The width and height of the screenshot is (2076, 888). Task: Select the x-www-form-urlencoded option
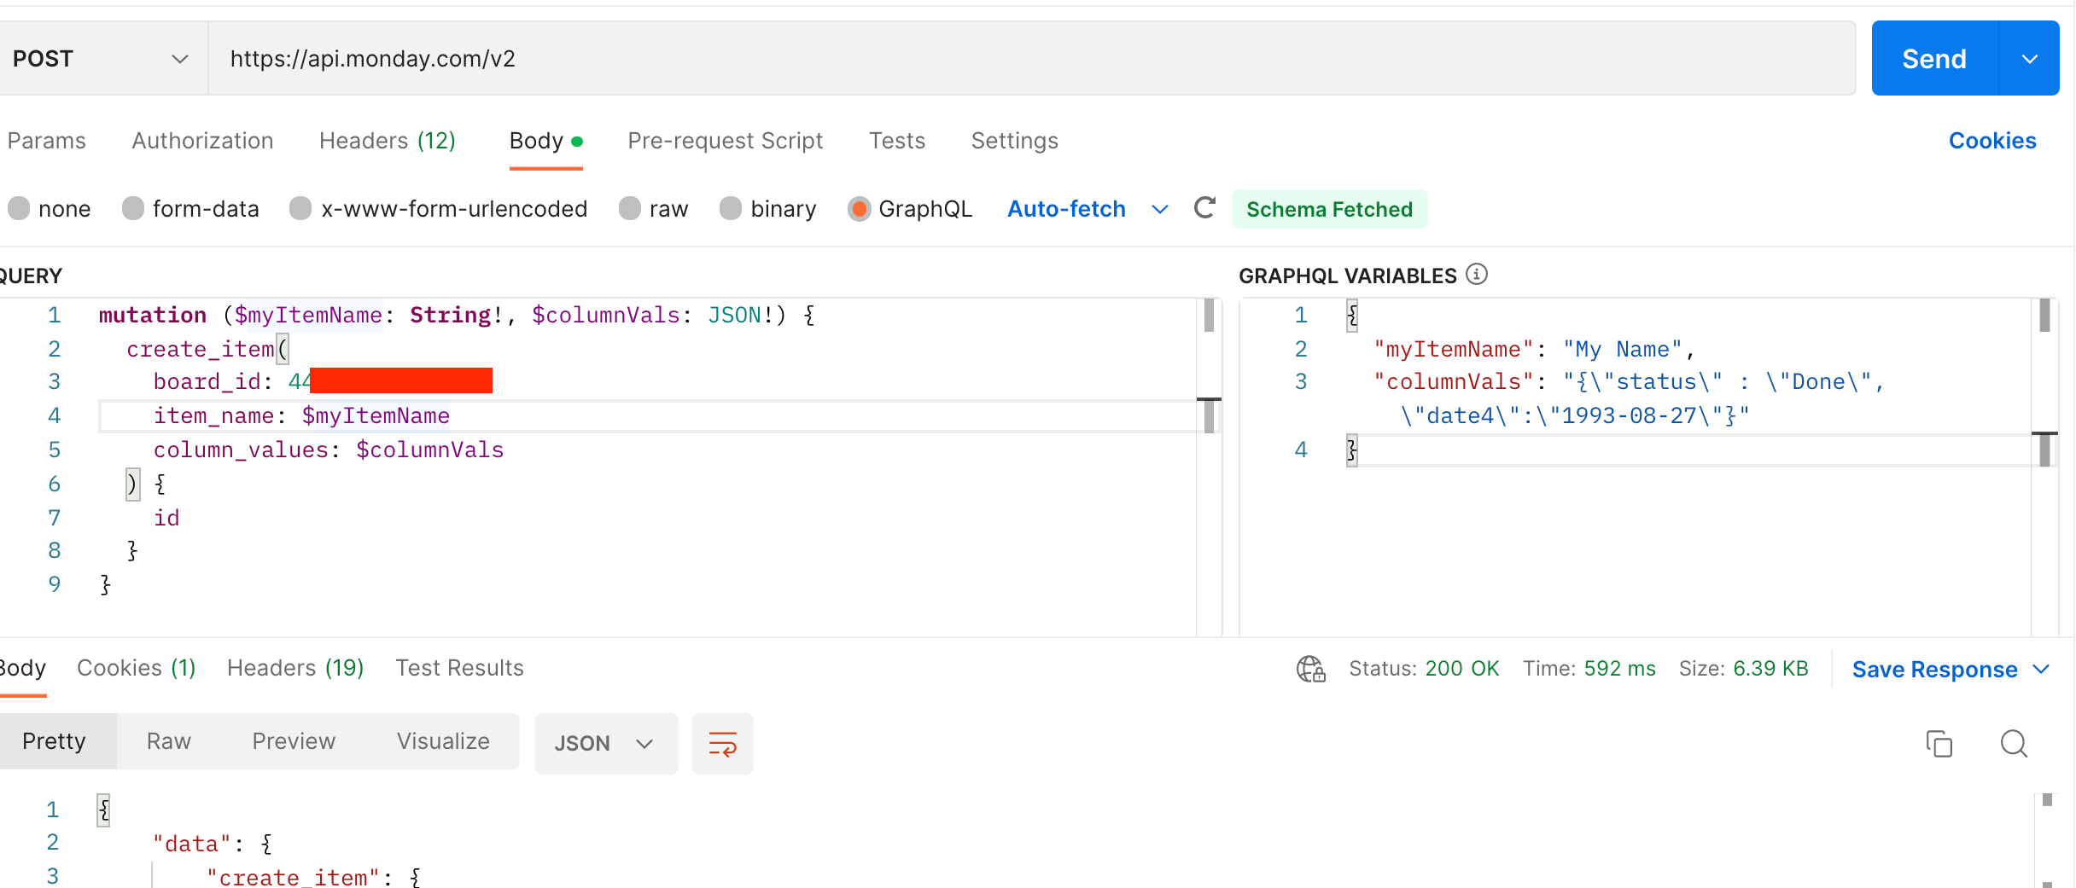pyautogui.click(x=300, y=209)
